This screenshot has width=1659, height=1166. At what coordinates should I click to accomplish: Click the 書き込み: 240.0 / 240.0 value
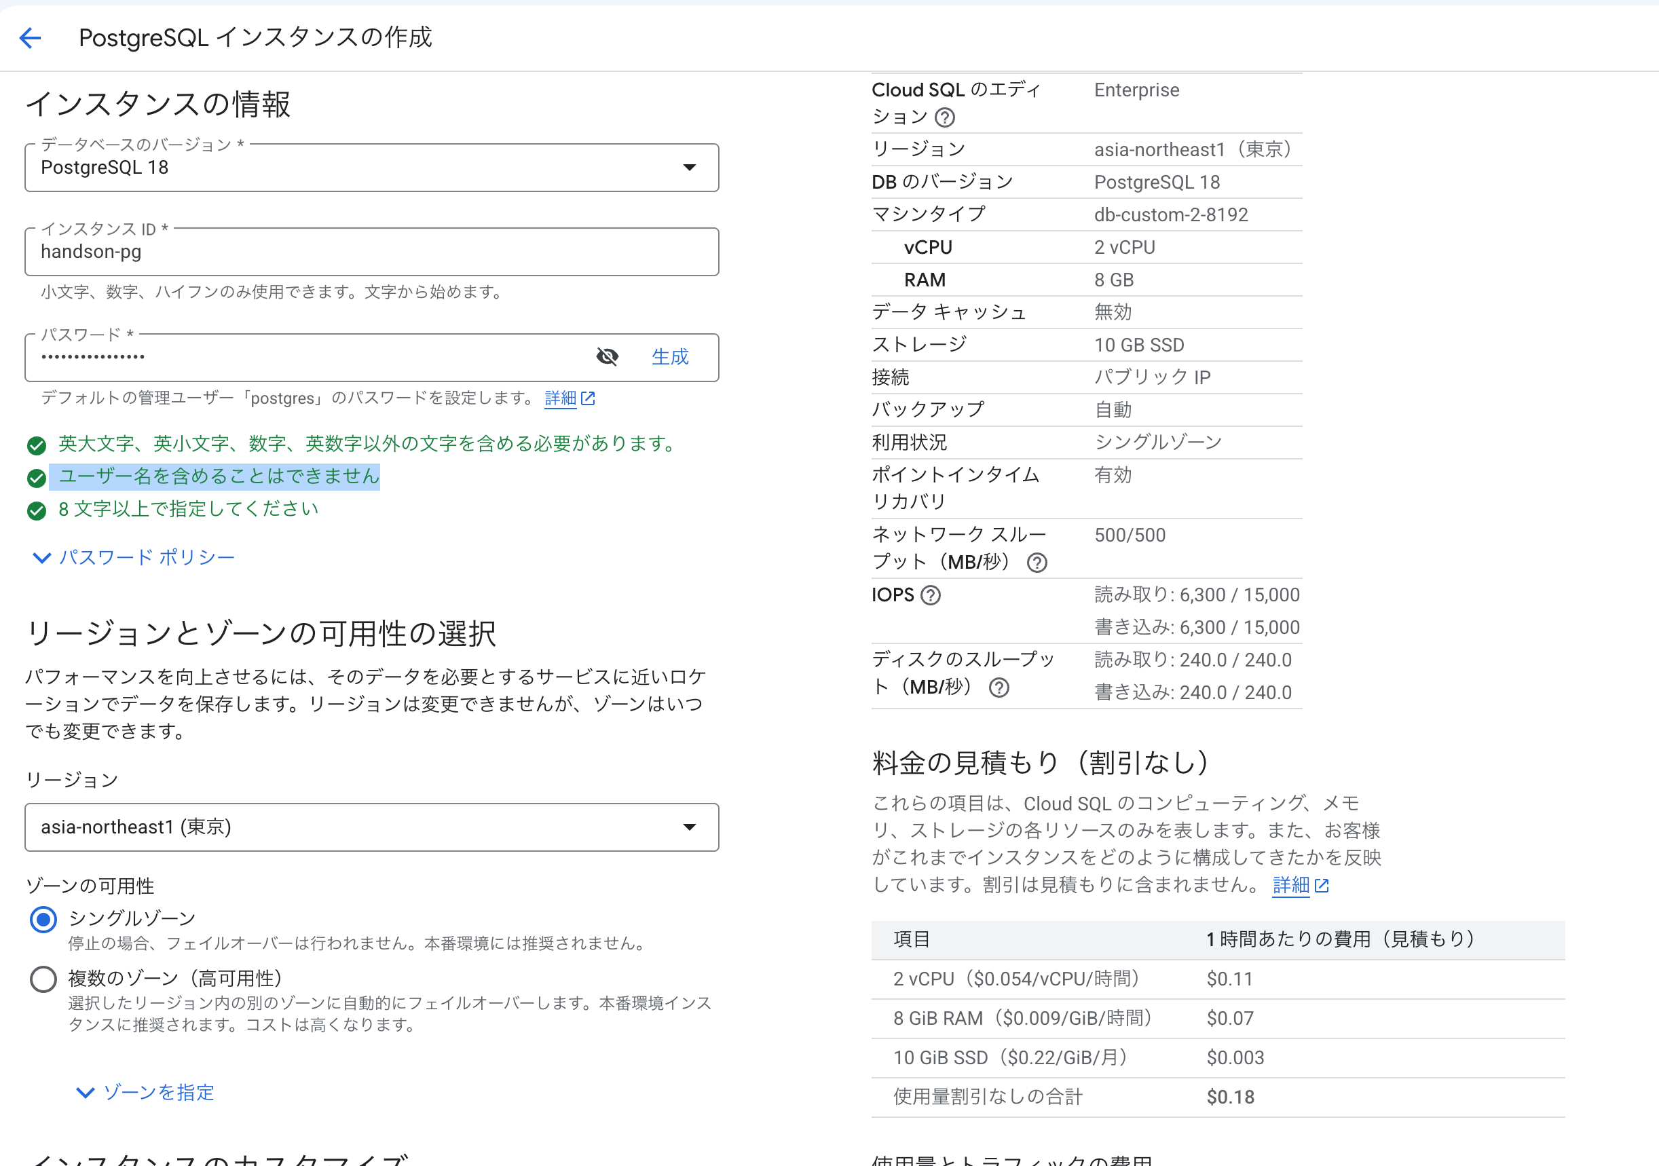(1193, 693)
